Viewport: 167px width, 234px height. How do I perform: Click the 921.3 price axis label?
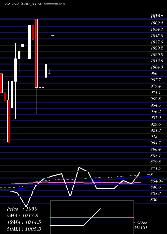click(x=156, y=130)
